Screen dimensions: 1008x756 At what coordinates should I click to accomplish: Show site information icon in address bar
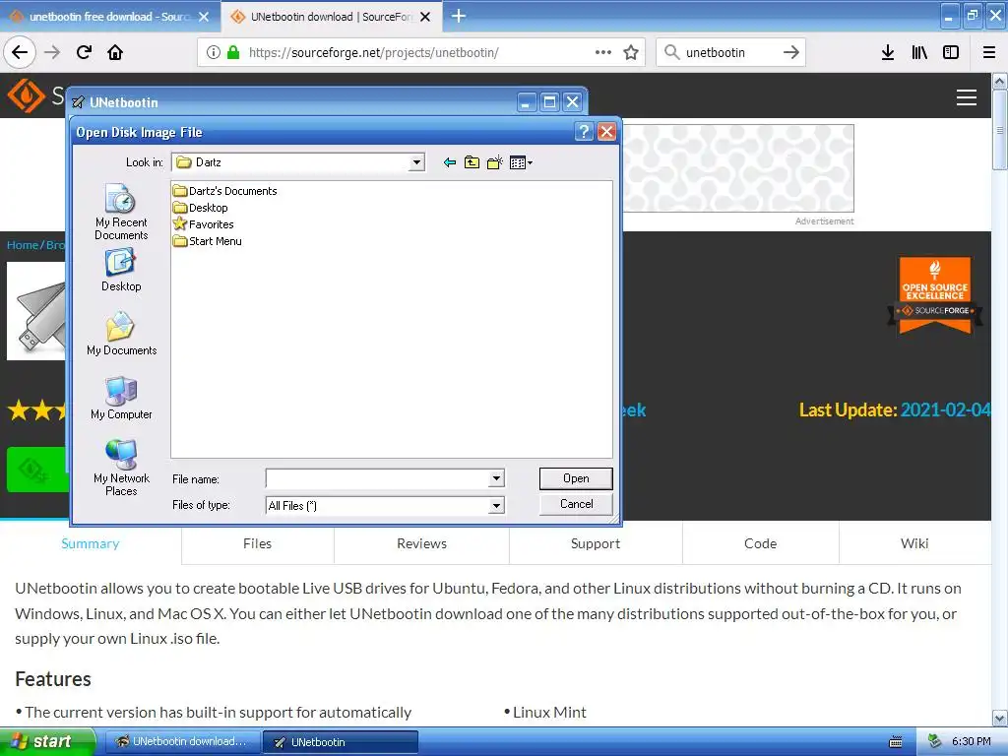pyautogui.click(x=214, y=52)
